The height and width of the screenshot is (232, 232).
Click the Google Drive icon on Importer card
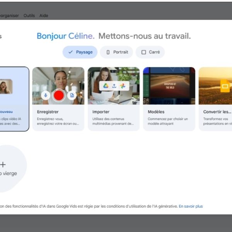106,86
